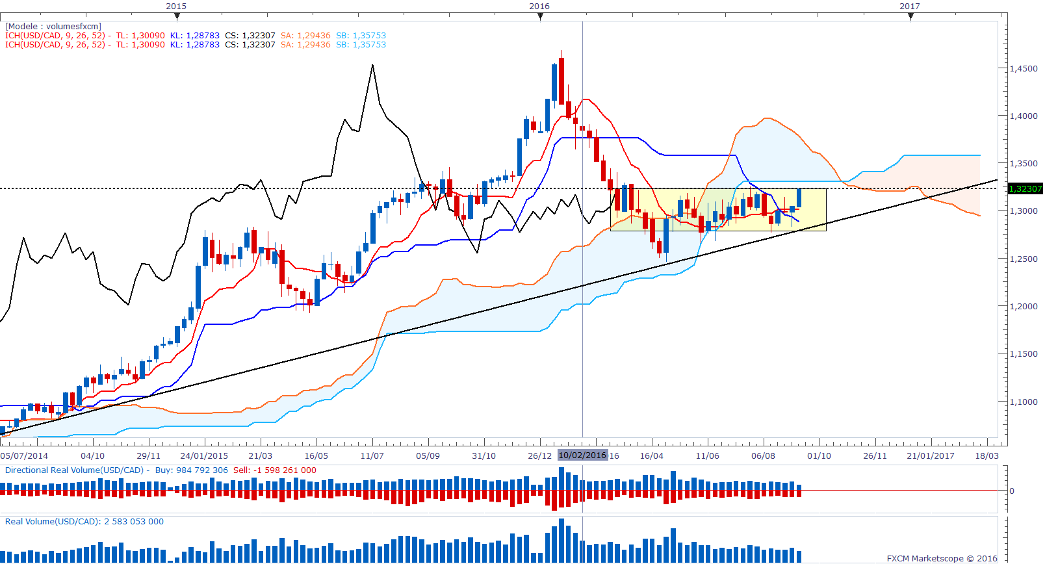Click the "Real Volume(USD/CAD): 2 583 053 000" label
Viewport: 1045px width, 564px height.
(x=84, y=522)
